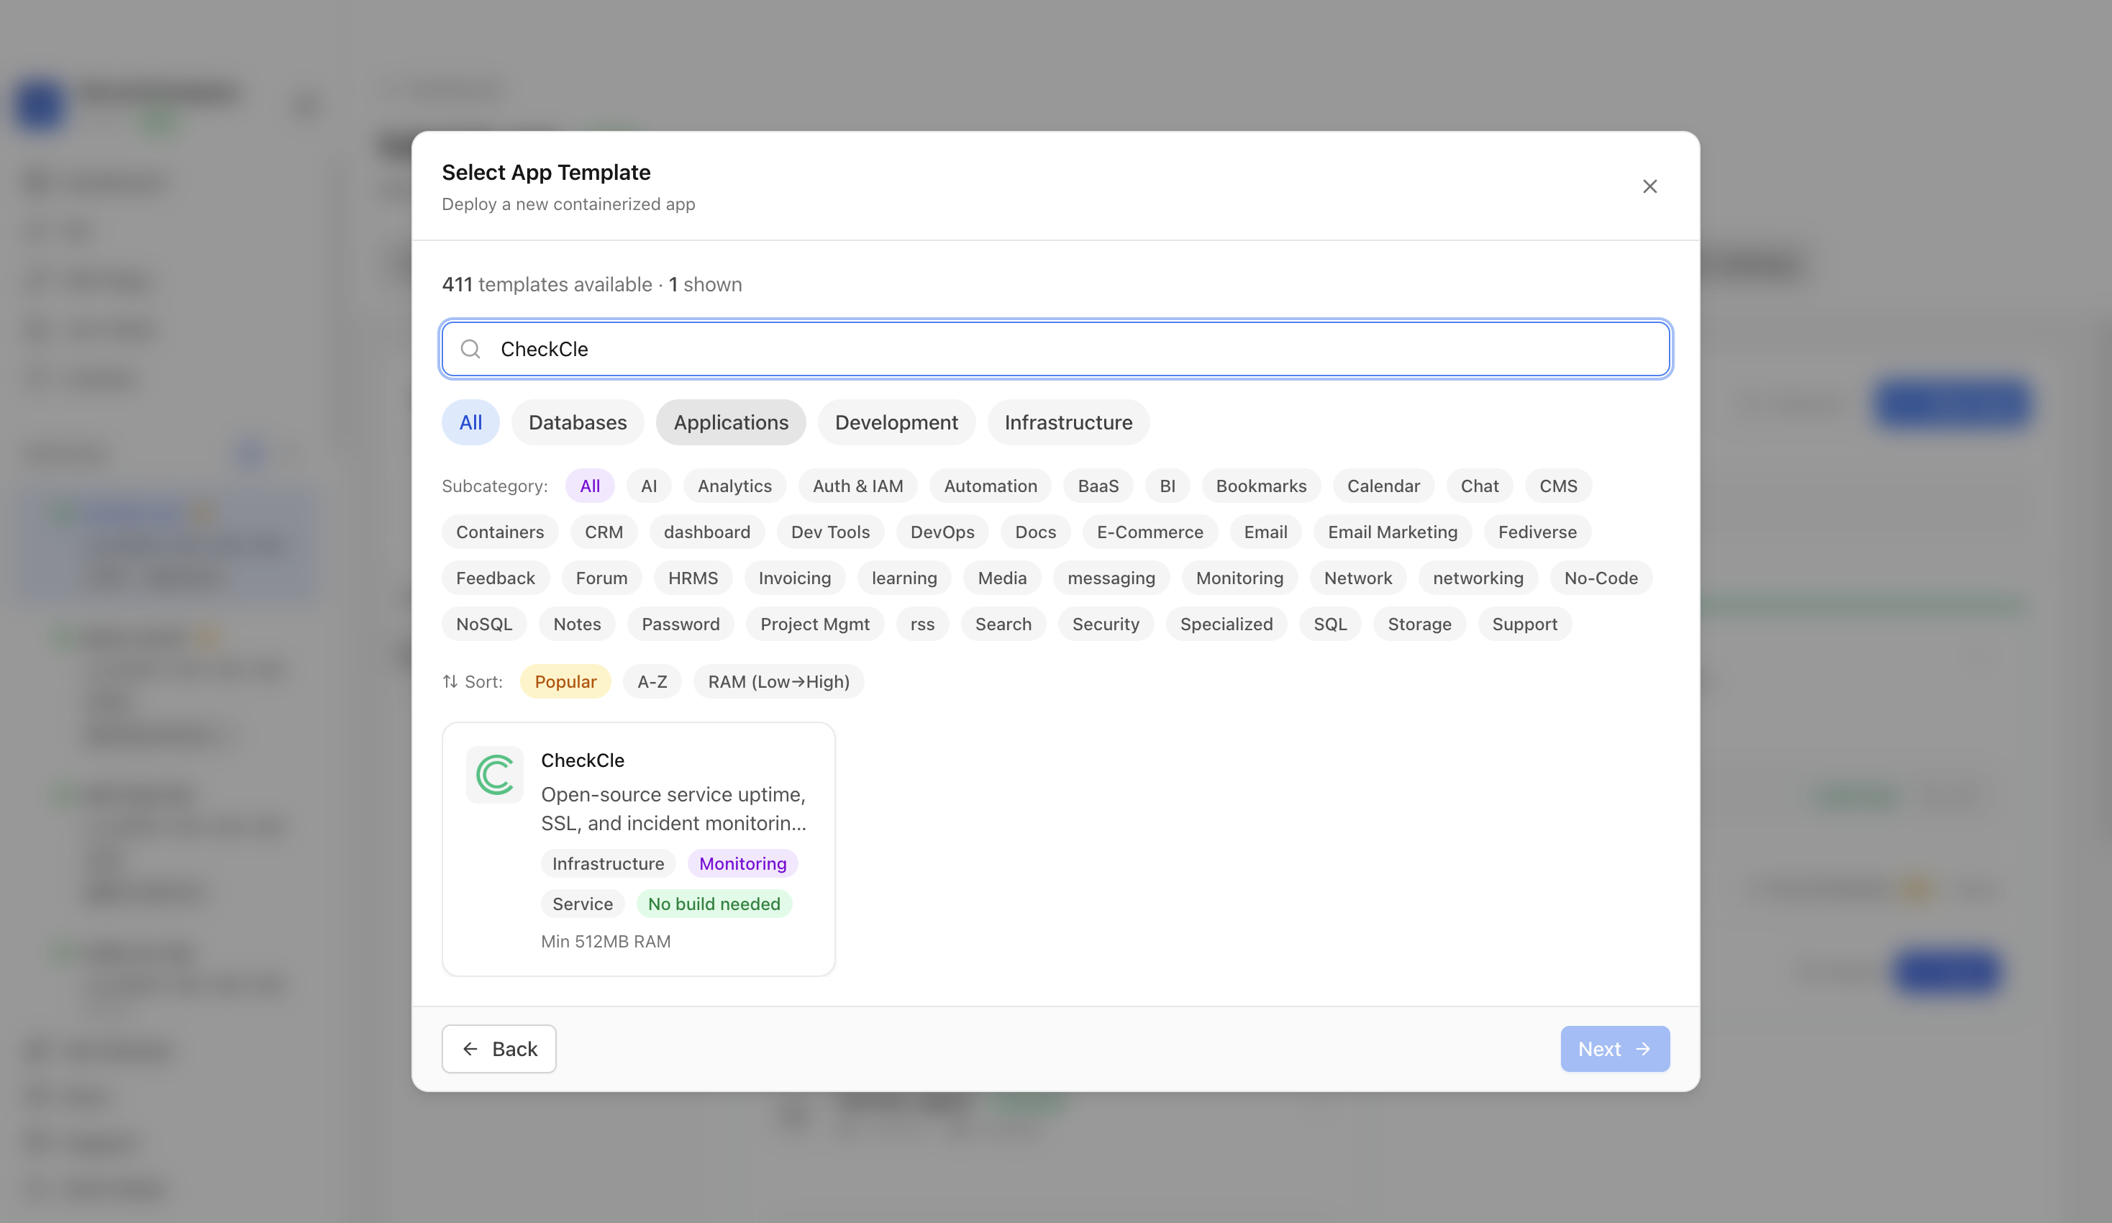Filter by SQL subcategory
Image resolution: width=2112 pixels, height=1223 pixels.
pos(1330,624)
